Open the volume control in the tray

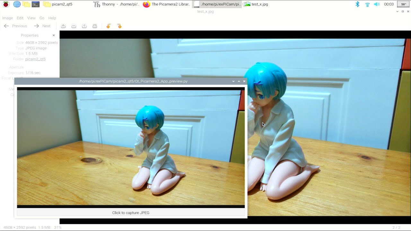point(377,4)
